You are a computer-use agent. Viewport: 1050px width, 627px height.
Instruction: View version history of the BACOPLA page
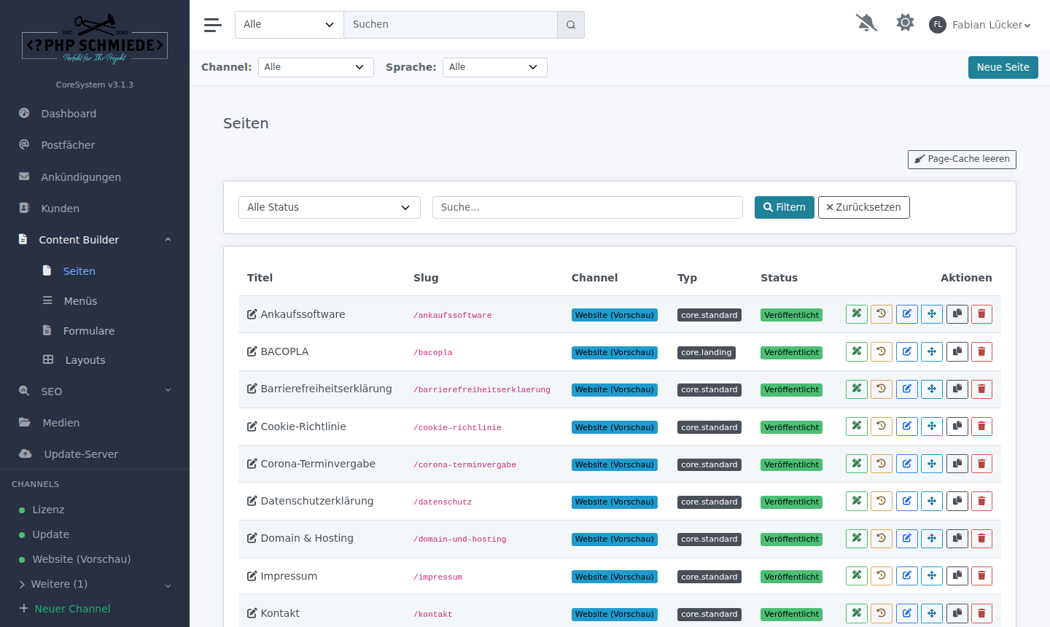882,351
